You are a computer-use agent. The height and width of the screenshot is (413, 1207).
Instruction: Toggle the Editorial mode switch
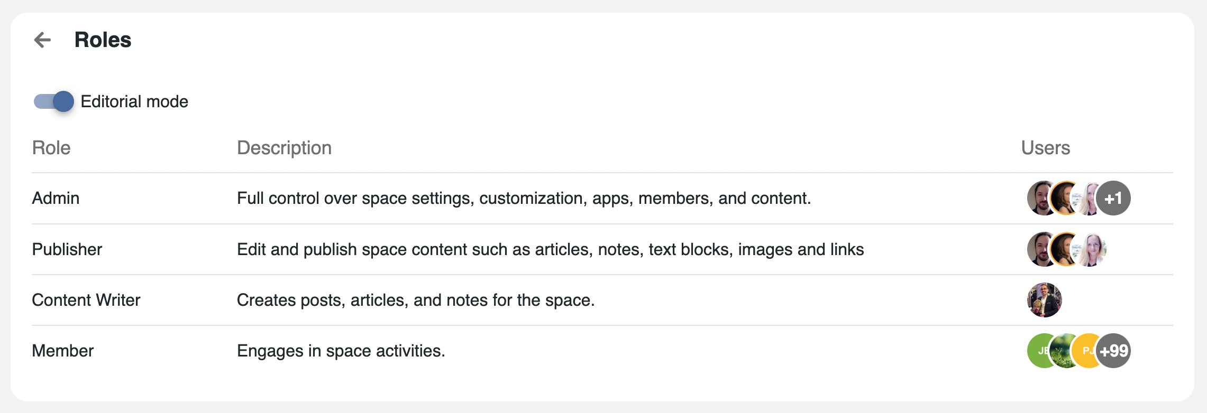click(x=54, y=101)
